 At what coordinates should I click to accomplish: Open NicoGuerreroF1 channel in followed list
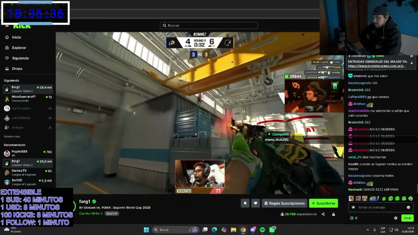tap(28, 99)
